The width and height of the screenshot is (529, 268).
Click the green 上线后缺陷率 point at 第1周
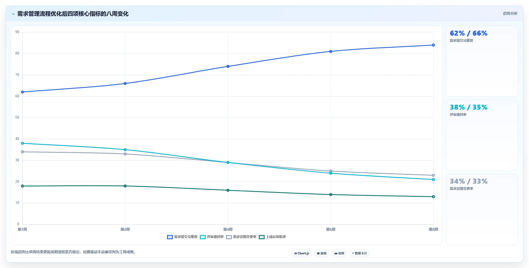pyautogui.click(x=22, y=186)
